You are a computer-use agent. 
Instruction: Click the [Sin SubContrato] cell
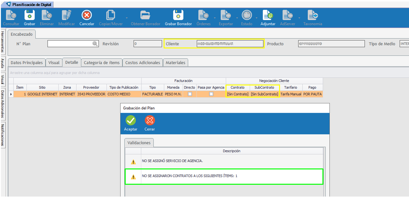coord(265,94)
